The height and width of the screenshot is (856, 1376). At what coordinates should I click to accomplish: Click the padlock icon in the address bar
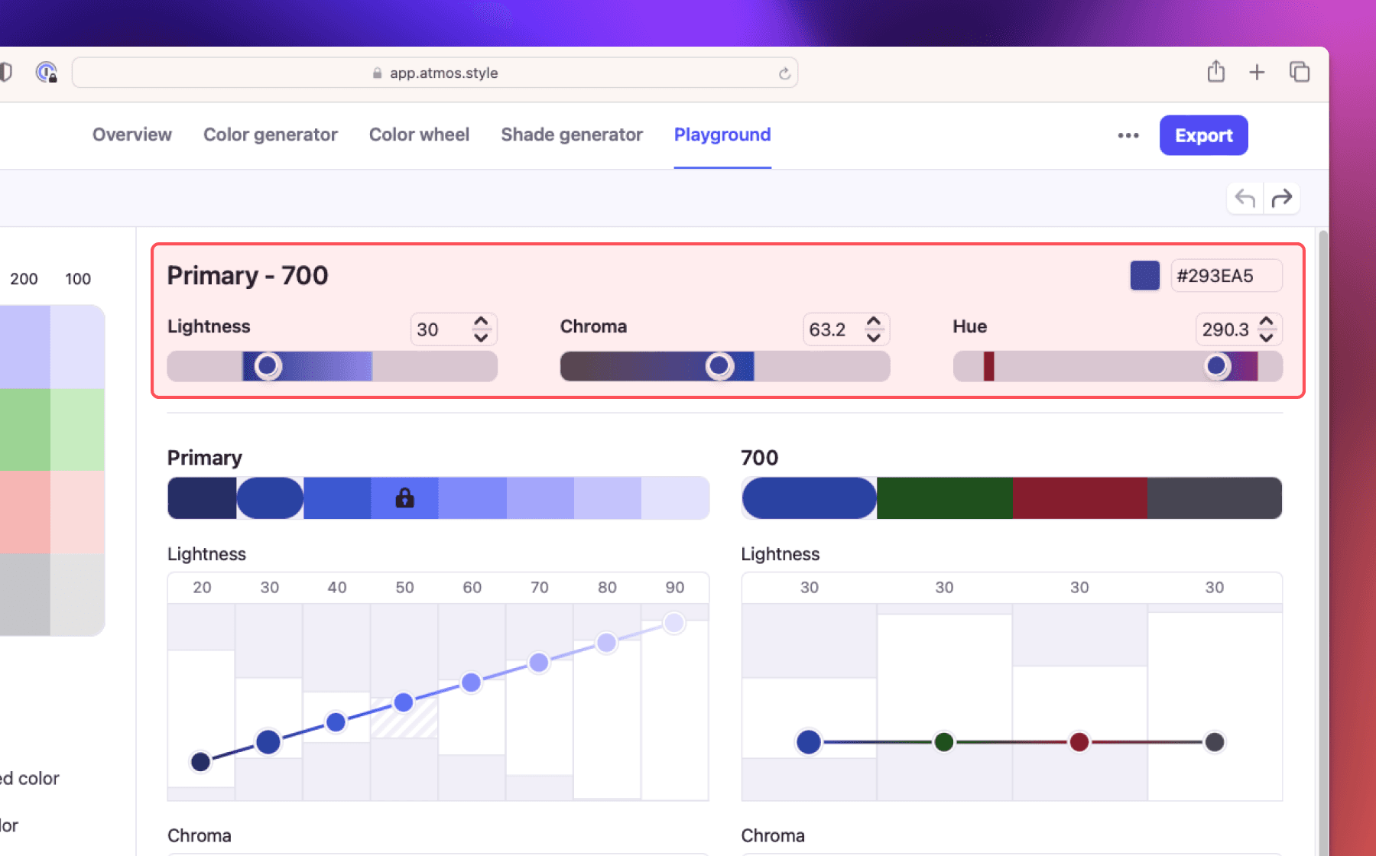(376, 73)
